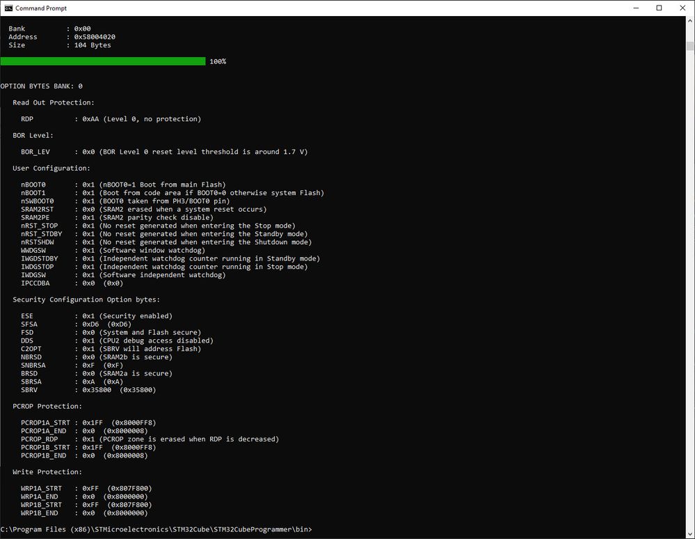Viewport: 695px width, 539px height.
Task: Click the WRP1A_STRT 0xFF line
Action: [86, 488]
